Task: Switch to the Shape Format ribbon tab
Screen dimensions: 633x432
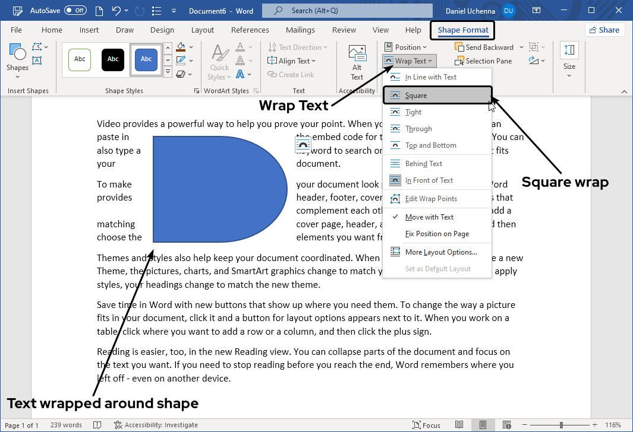Action: (x=462, y=30)
